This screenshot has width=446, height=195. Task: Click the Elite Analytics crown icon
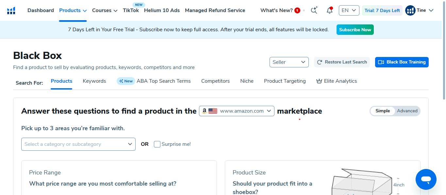coord(319,81)
